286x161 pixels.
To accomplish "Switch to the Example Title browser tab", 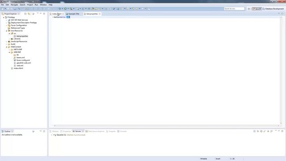I will pos(74,14).
